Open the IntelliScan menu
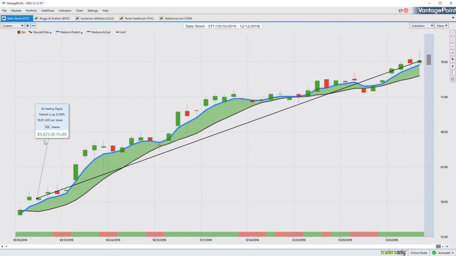 click(48, 11)
